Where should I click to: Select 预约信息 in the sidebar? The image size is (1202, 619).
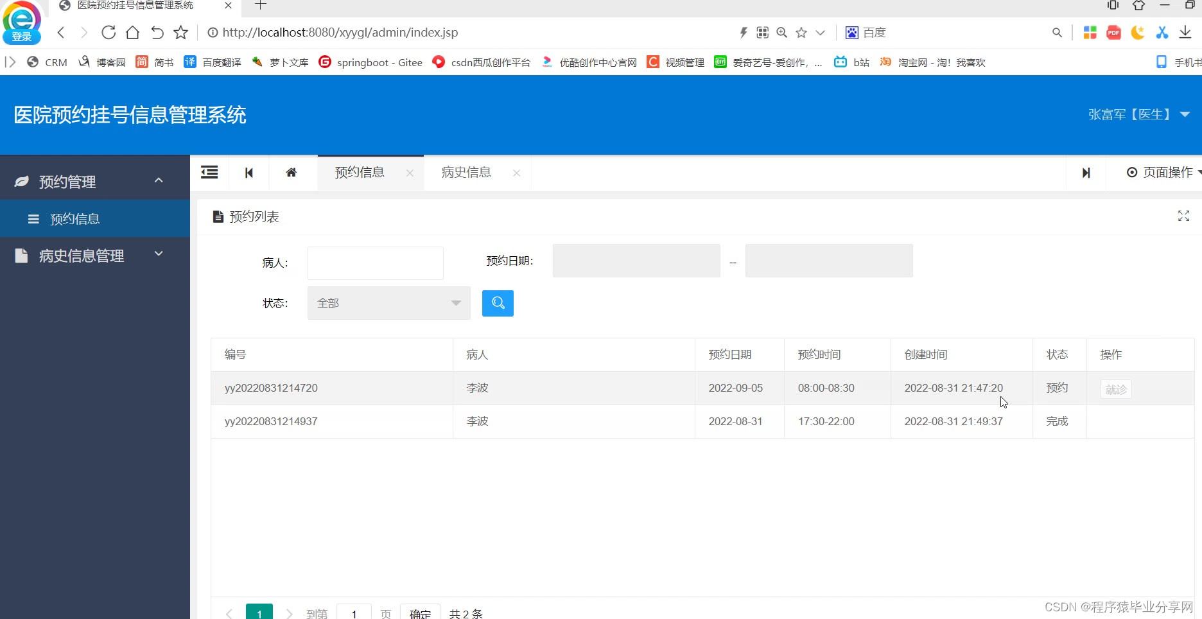(95, 219)
